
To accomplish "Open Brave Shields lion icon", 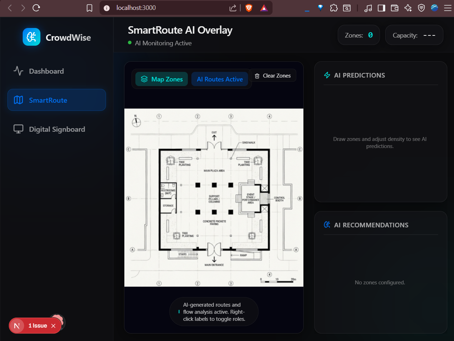I will click(x=249, y=8).
